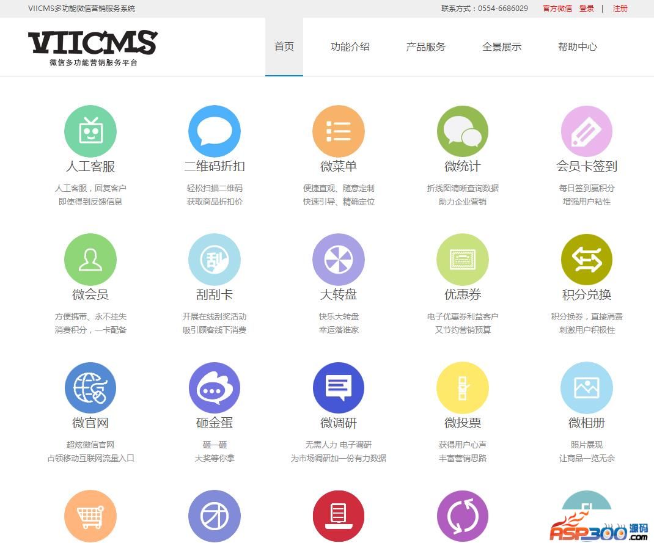Click the 登录 link
This screenshot has width=654, height=543.
(586, 9)
